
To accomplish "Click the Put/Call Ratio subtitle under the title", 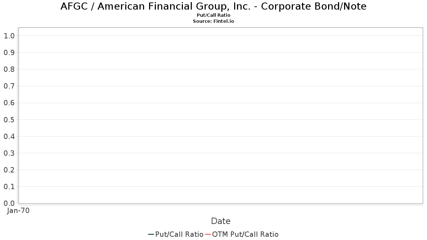I will 213,15.
